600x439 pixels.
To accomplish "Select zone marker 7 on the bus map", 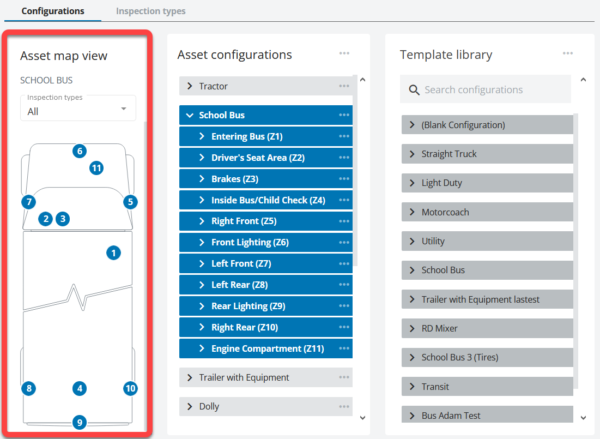I will [29, 202].
